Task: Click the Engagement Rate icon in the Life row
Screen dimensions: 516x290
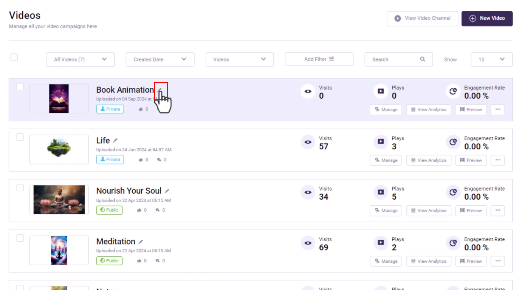Action: click(x=453, y=142)
